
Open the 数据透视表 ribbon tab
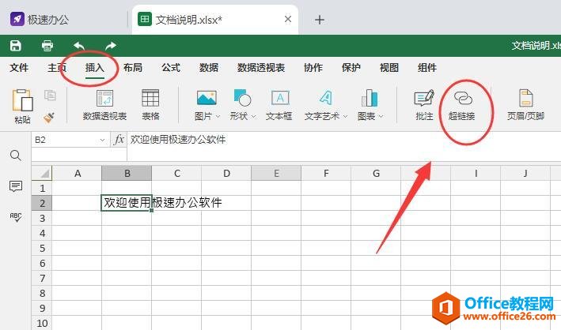point(261,68)
